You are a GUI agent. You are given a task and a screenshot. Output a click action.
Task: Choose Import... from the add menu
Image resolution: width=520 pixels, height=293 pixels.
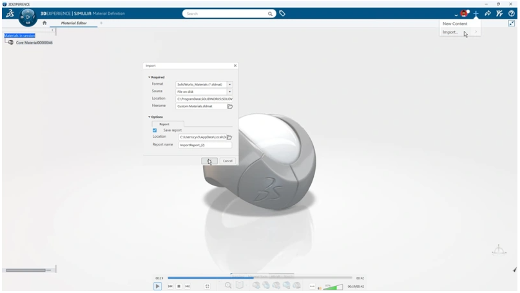click(450, 32)
